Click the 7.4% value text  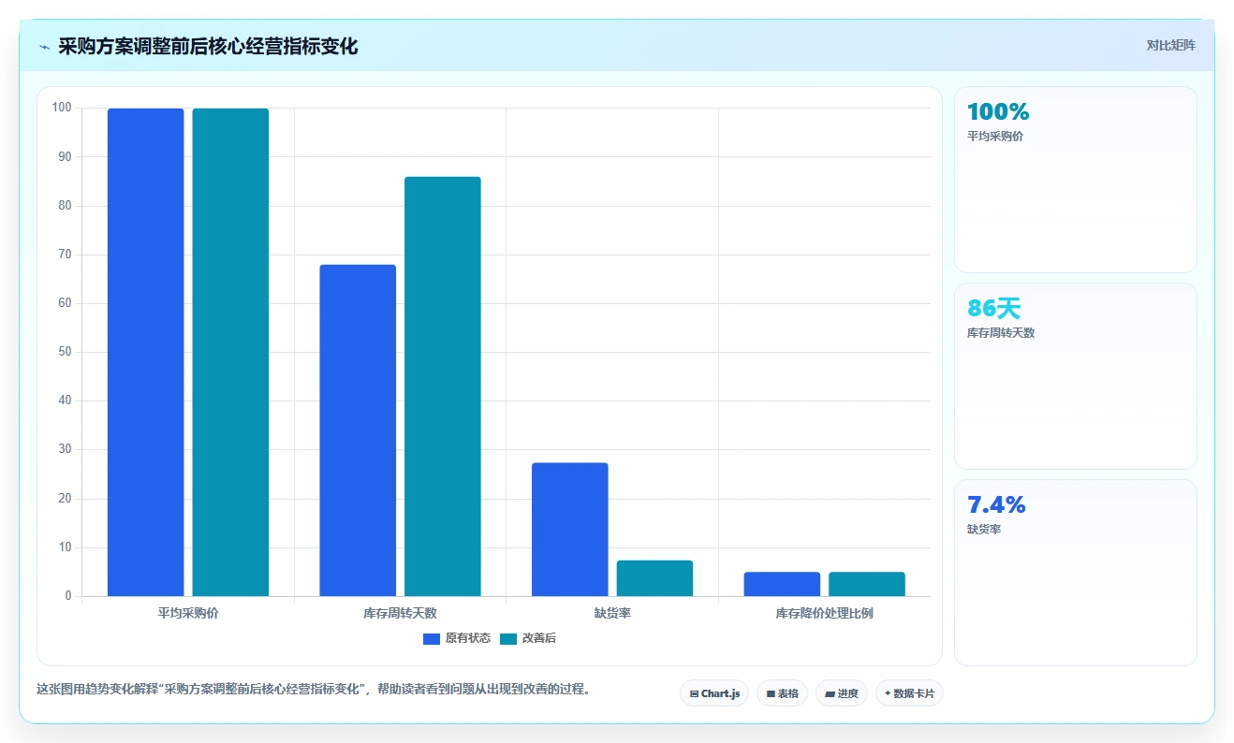pyautogui.click(x=996, y=504)
